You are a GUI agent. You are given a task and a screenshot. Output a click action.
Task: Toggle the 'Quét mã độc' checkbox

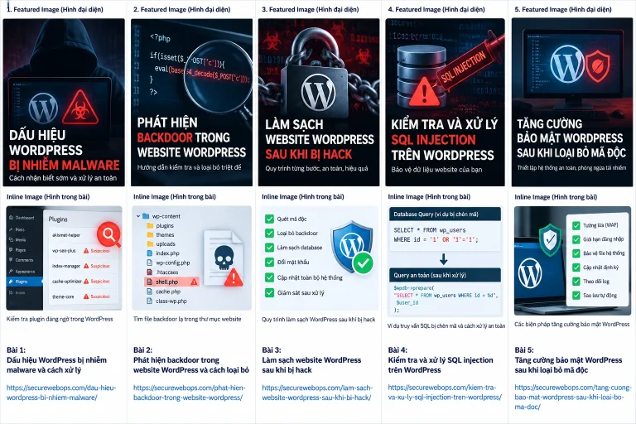point(269,219)
